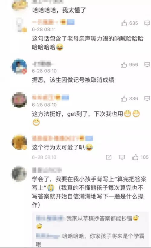The height and width of the screenshot is (248, 151).
Task: Open nested reply '你家孩子将来是个学霸'
Action: (90, 240)
